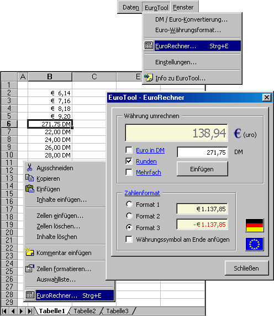Choose Euro-Währungsformat menu entry
274x316 pixels.
[x=192, y=30]
